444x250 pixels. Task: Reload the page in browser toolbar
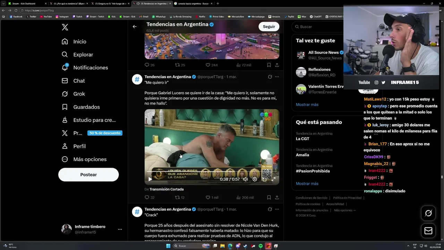(16, 10)
